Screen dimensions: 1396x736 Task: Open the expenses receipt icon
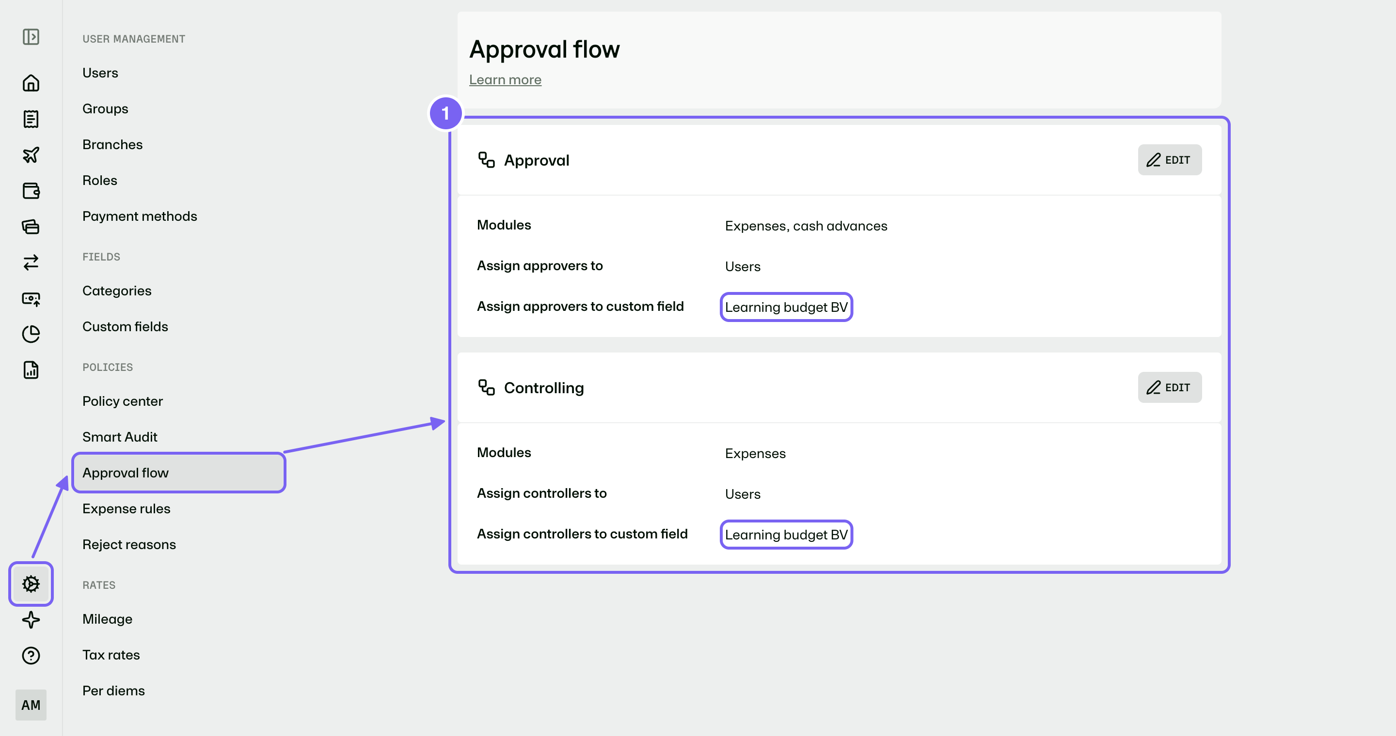(31, 119)
